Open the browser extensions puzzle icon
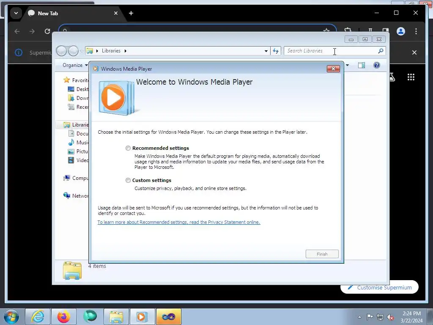 pos(348,30)
